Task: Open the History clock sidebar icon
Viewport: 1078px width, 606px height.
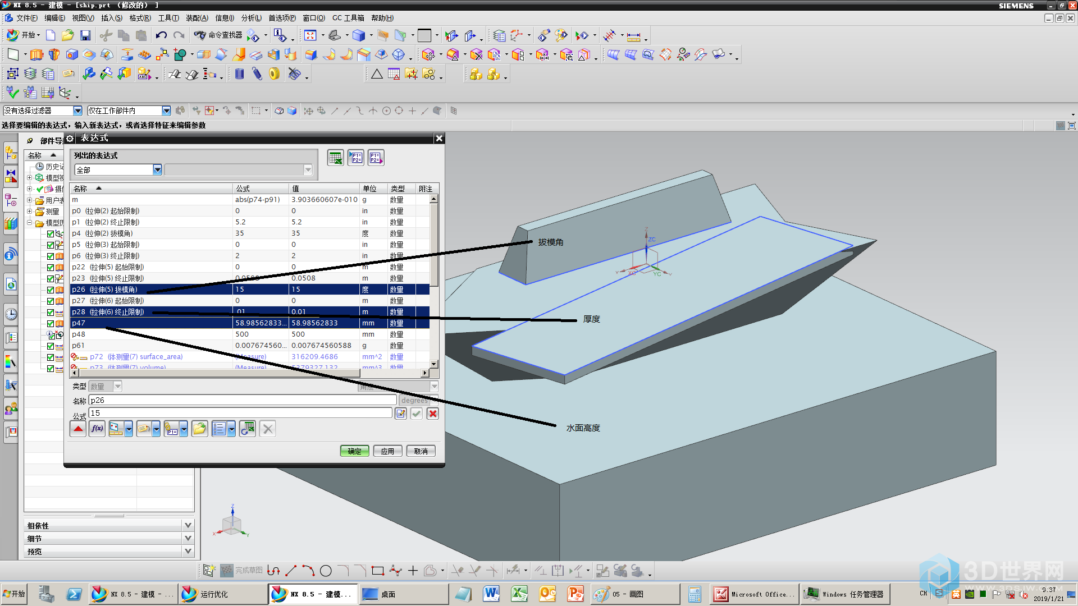Action: [x=11, y=314]
